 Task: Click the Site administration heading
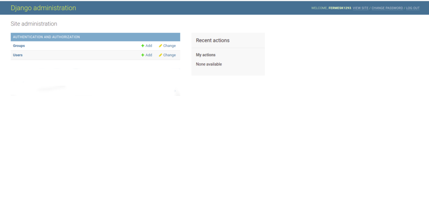[34, 24]
